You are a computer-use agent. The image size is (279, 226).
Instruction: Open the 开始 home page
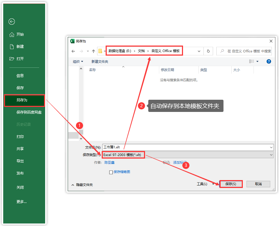[x=17, y=34]
